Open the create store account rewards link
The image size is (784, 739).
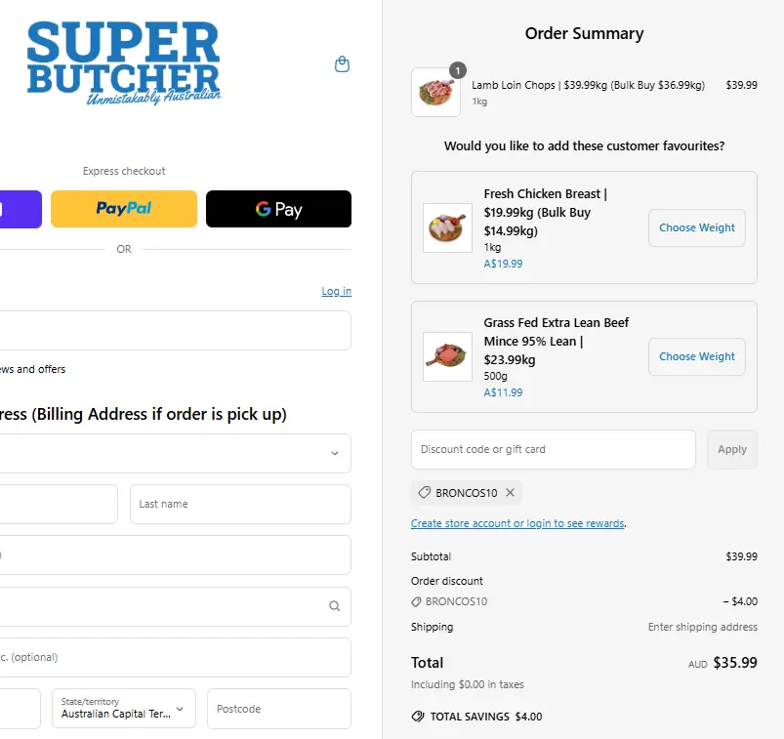point(517,524)
